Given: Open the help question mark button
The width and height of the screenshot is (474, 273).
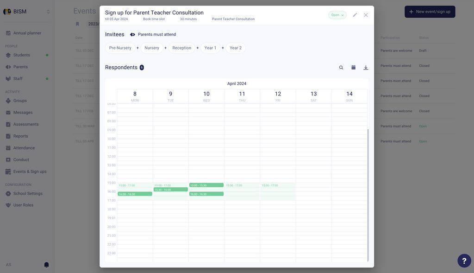Looking at the screenshot, I should point(464,260).
